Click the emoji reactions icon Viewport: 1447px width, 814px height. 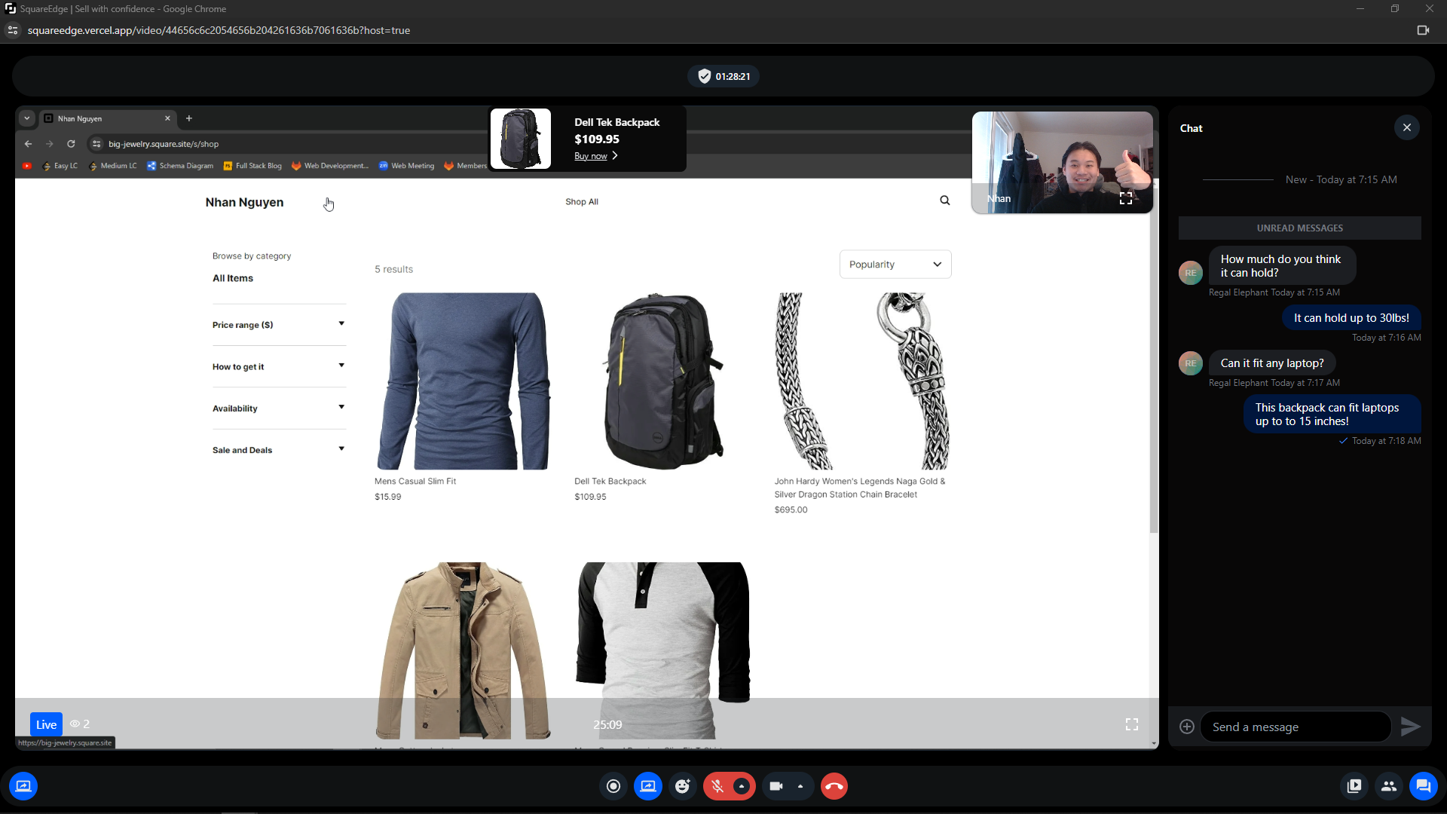tap(683, 786)
